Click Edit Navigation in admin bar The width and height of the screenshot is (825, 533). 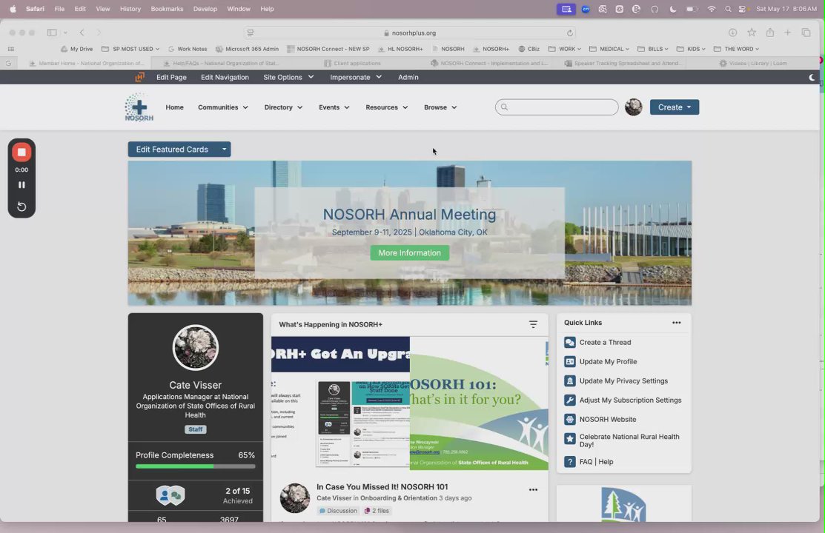click(x=225, y=77)
